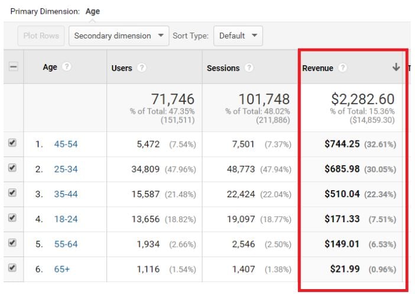
Task: Click the Age column help question mark
Action: (66, 66)
